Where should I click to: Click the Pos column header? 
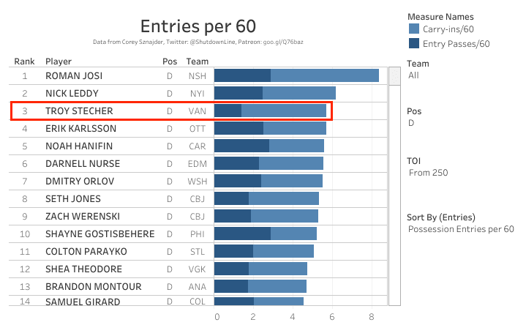pos(169,61)
